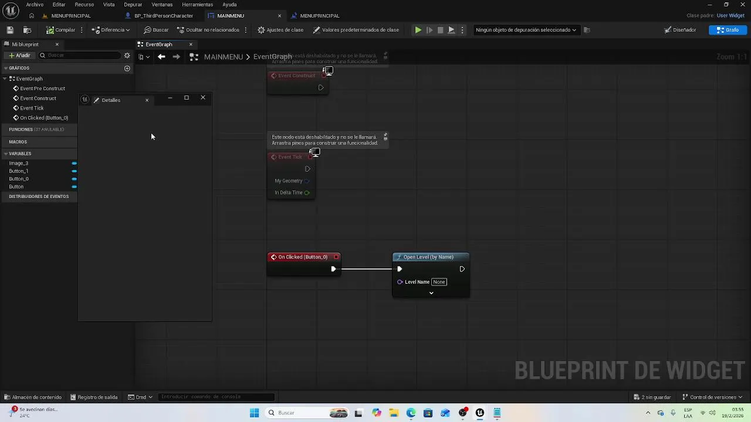
Task: Open the Editar menu
Action: coord(59,5)
